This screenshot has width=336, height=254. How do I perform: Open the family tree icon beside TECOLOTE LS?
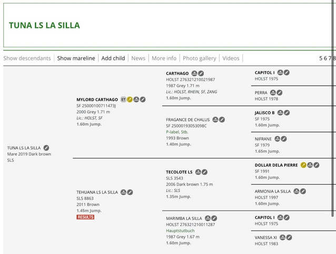(197, 172)
